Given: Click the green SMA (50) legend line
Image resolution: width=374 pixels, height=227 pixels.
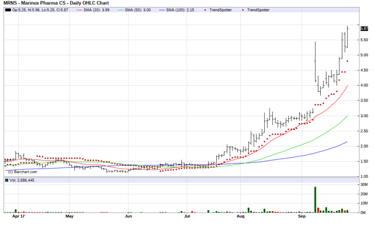Looking at the screenshot, I should click(121, 10).
